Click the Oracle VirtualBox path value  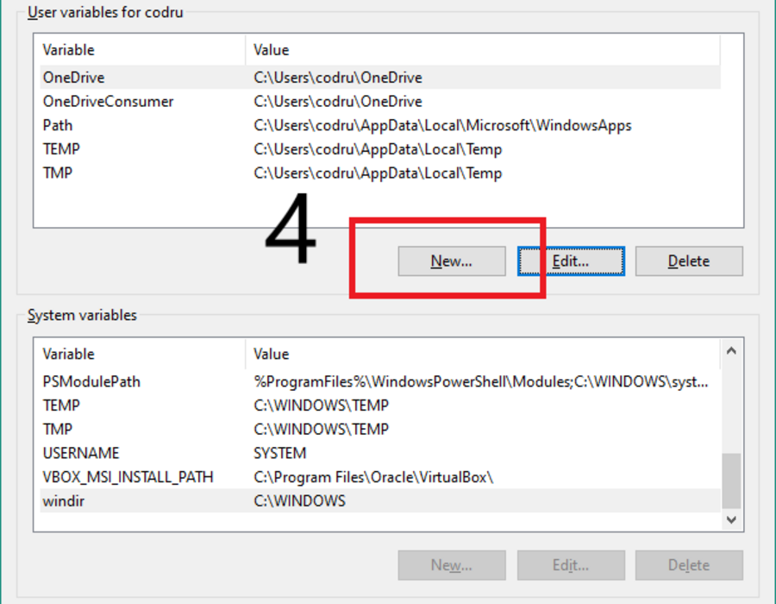pos(373,477)
